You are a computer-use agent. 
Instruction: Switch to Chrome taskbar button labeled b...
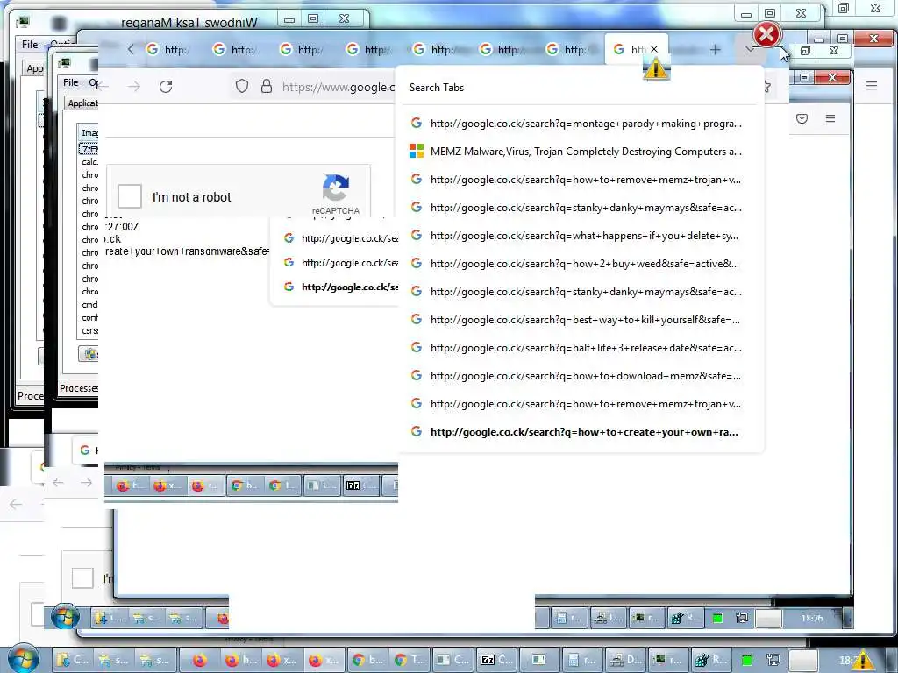[x=367, y=661]
